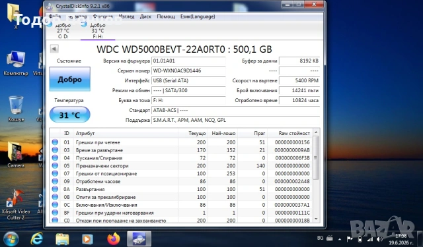Click the network signal tray icon
423x247 pixels.
(x=369, y=239)
